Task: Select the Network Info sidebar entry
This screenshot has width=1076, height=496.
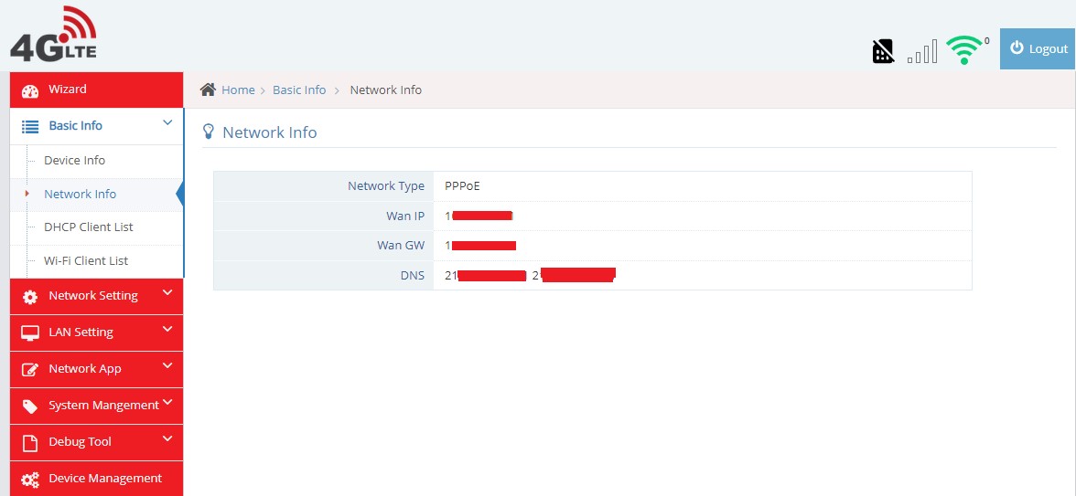Action: click(80, 195)
